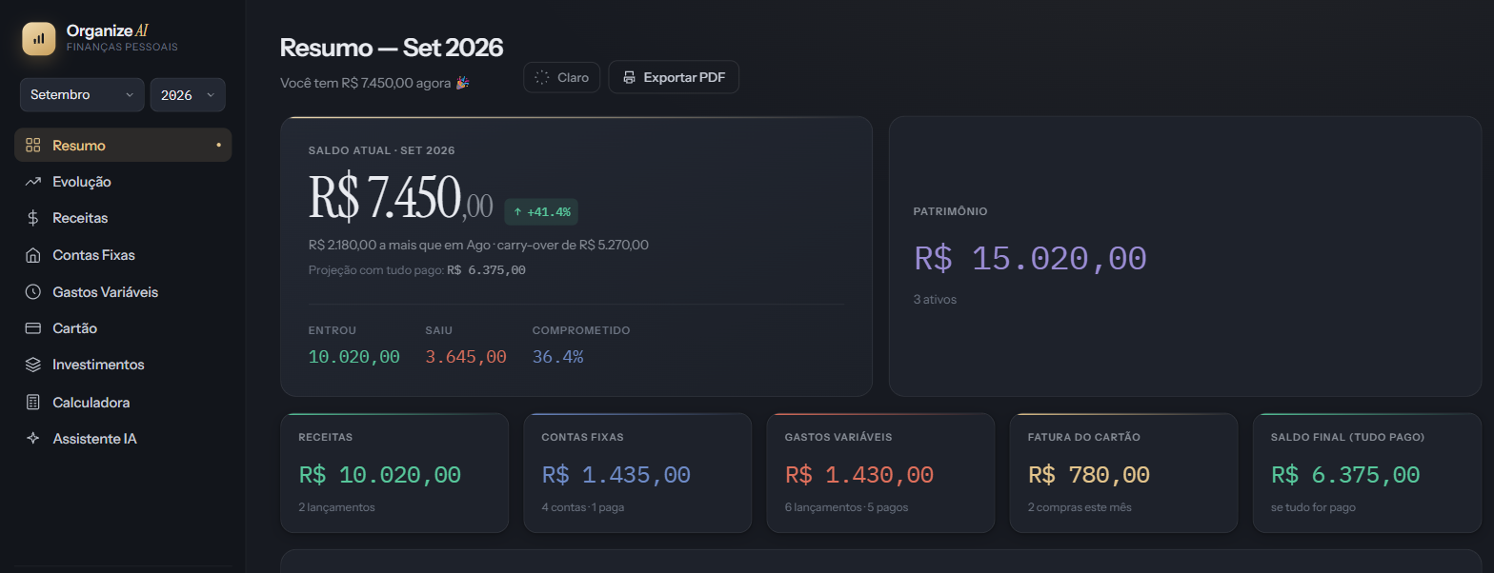Click '2 lançamentos' under Receitas
Screen dimensions: 1494x573
(336, 507)
